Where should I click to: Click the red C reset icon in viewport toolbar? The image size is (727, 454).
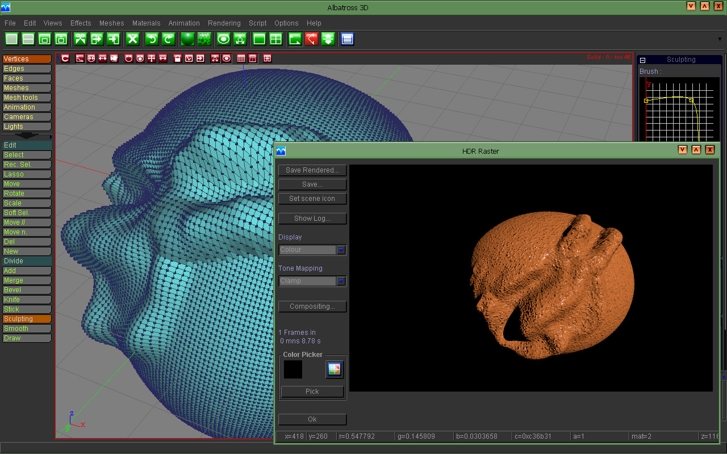point(65,58)
